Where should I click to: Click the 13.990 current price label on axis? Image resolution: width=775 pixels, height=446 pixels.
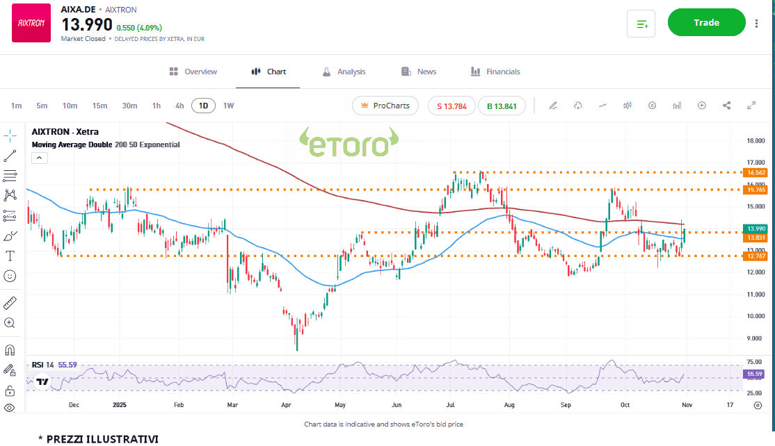(x=755, y=229)
